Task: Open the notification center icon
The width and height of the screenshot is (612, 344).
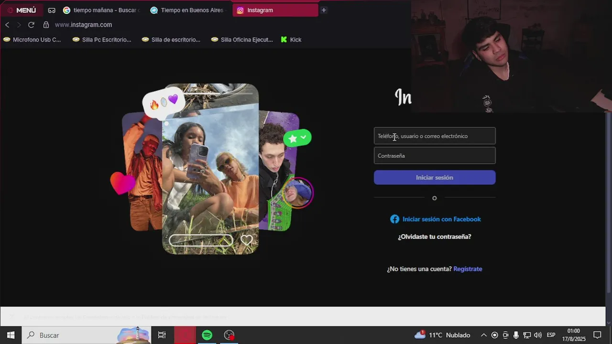Action: pos(597,335)
